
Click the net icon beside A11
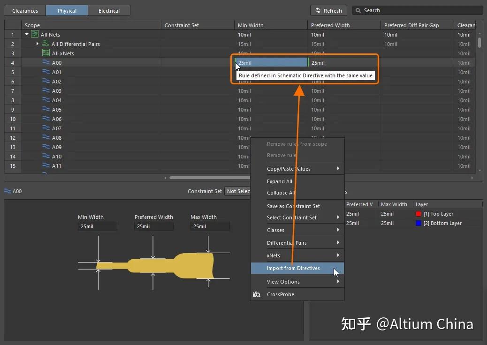click(x=46, y=165)
